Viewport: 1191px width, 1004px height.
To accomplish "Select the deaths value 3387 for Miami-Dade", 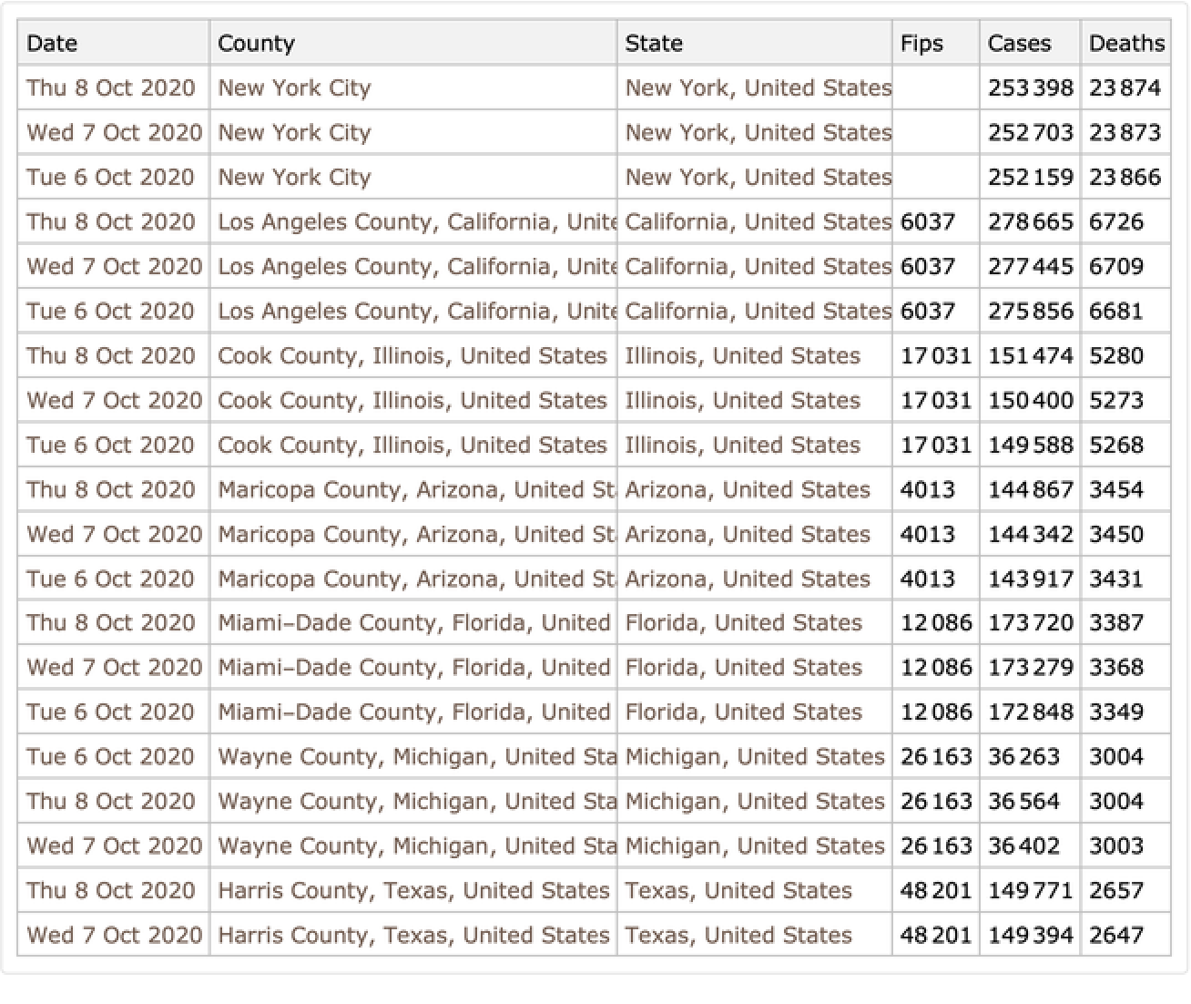I will click(1116, 623).
